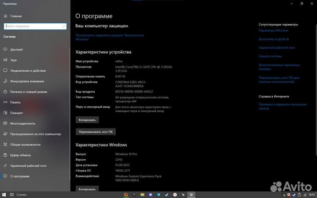Open Диспетчер устройств link
The image size is (317, 198).
click(x=274, y=39)
